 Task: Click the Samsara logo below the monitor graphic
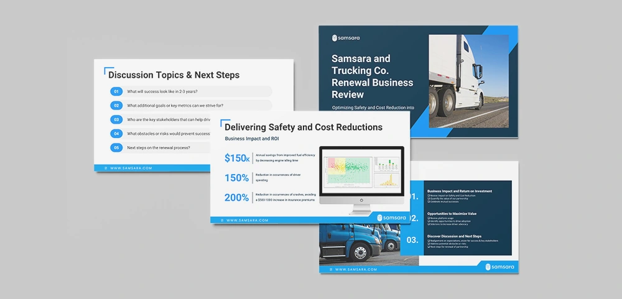391,218
